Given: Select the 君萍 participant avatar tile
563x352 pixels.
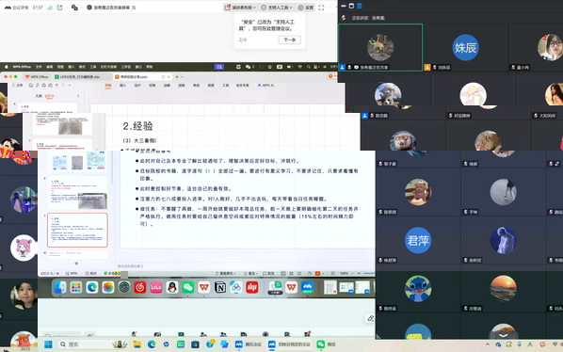Looking at the screenshot, I should [418, 240].
